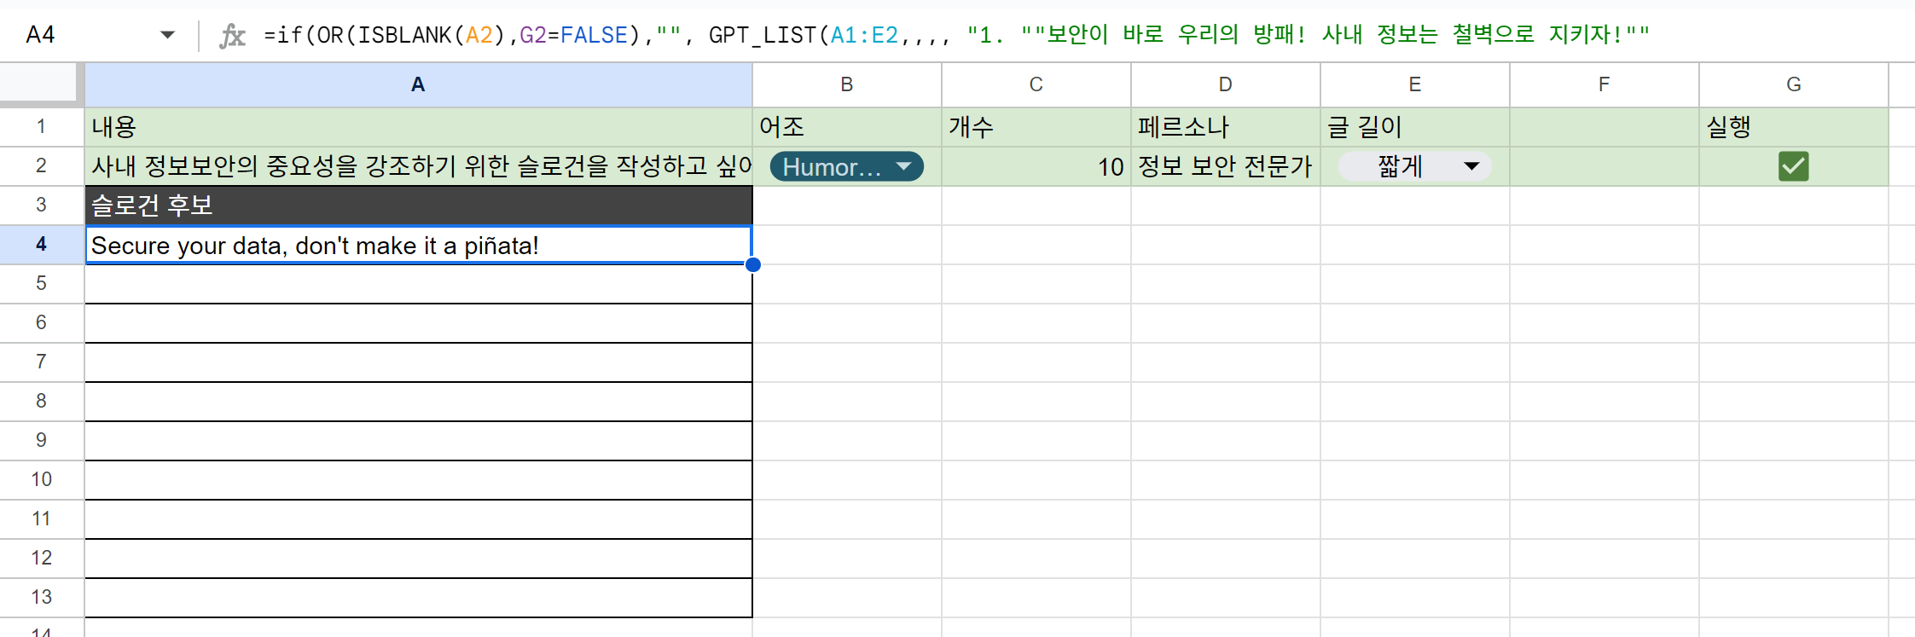Select column B header

(x=847, y=84)
